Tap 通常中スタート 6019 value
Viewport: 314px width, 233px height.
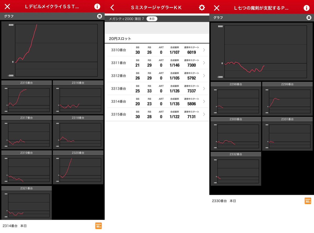tap(192, 52)
